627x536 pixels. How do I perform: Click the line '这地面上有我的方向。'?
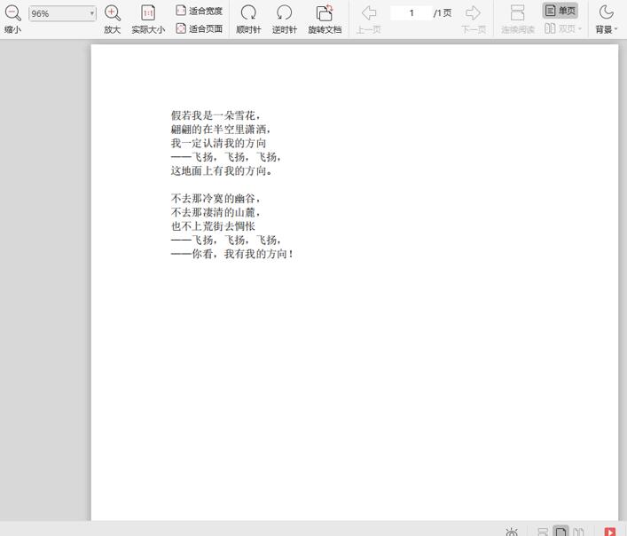222,170
